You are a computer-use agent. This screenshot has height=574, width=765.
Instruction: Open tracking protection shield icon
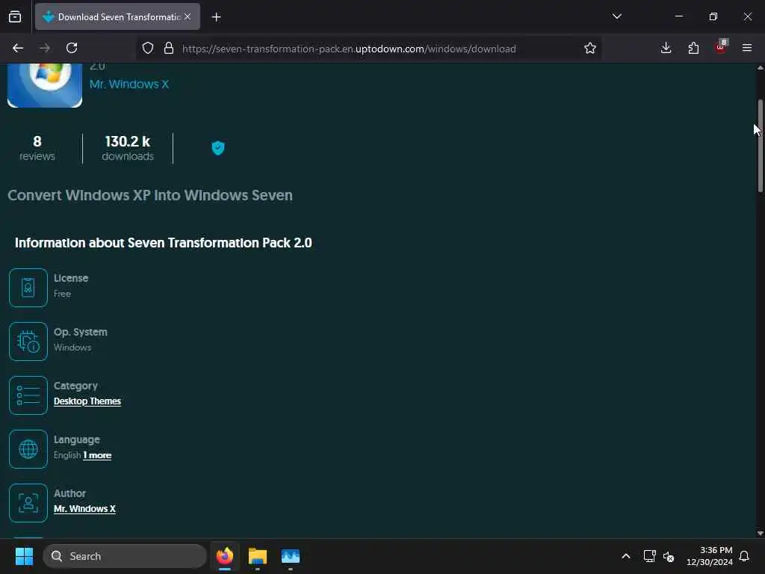(x=148, y=48)
